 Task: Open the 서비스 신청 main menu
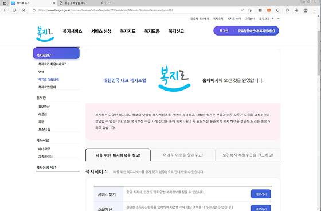click(101, 31)
